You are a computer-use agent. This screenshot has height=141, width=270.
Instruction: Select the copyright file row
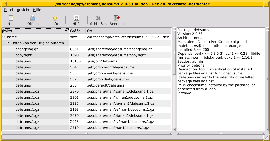(x=86, y=55)
